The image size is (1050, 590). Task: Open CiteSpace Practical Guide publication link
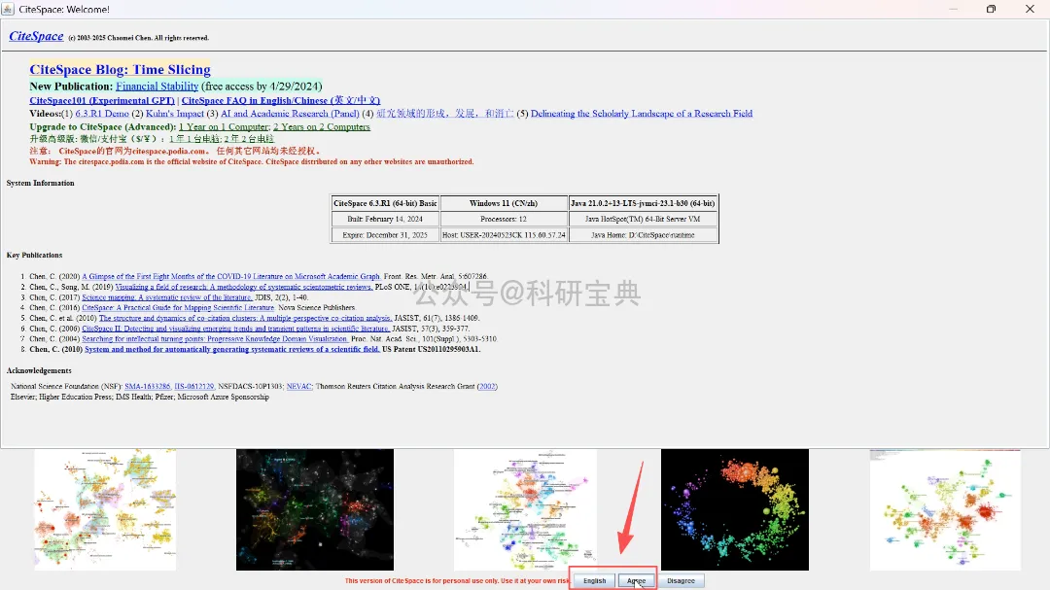pos(178,308)
